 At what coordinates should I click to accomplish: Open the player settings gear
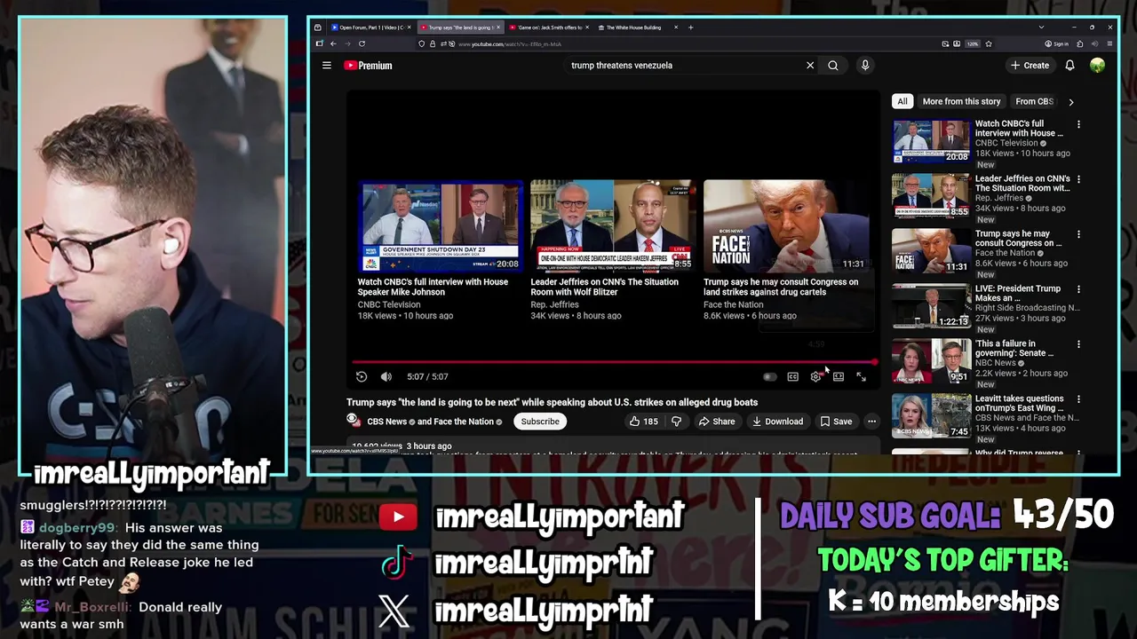click(815, 376)
